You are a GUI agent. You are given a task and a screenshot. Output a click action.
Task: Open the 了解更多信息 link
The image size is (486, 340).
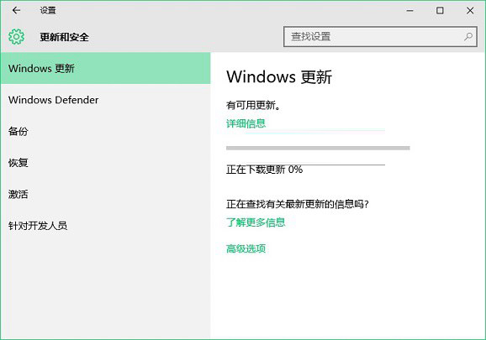256,222
